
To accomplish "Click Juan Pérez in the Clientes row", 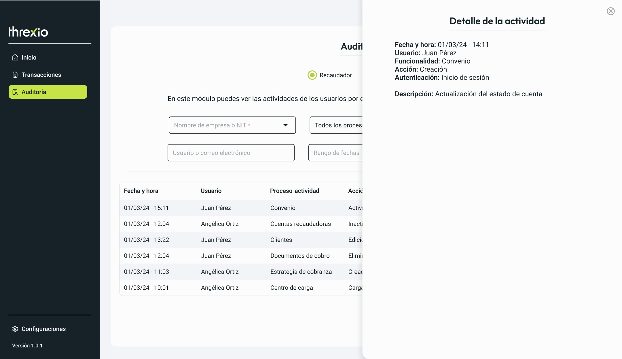I will pos(216,240).
